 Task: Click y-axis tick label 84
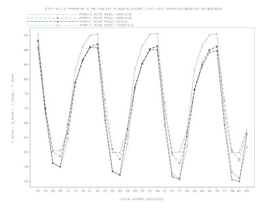pyautogui.click(x=26, y=65)
